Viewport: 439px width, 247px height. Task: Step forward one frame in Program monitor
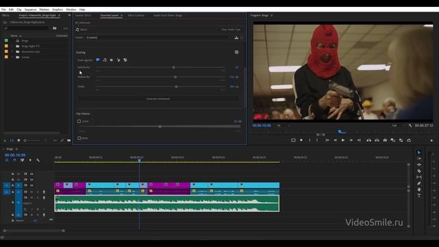[x=351, y=140]
